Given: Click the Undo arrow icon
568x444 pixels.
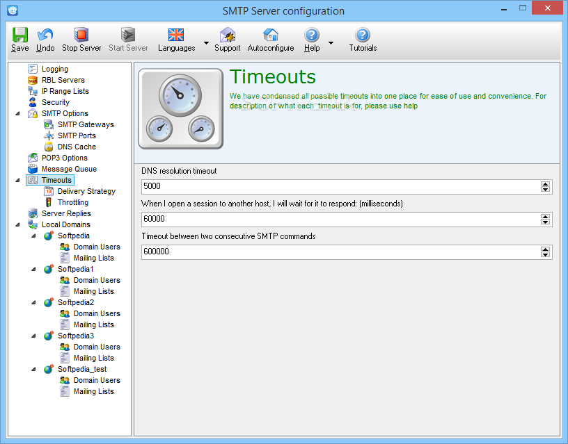Looking at the screenshot, I should [45, 35].
